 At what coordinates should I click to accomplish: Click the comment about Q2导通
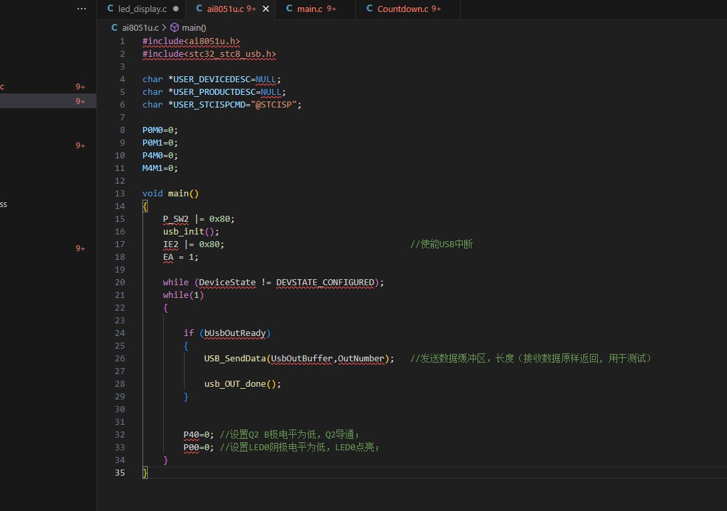(290, 435)
